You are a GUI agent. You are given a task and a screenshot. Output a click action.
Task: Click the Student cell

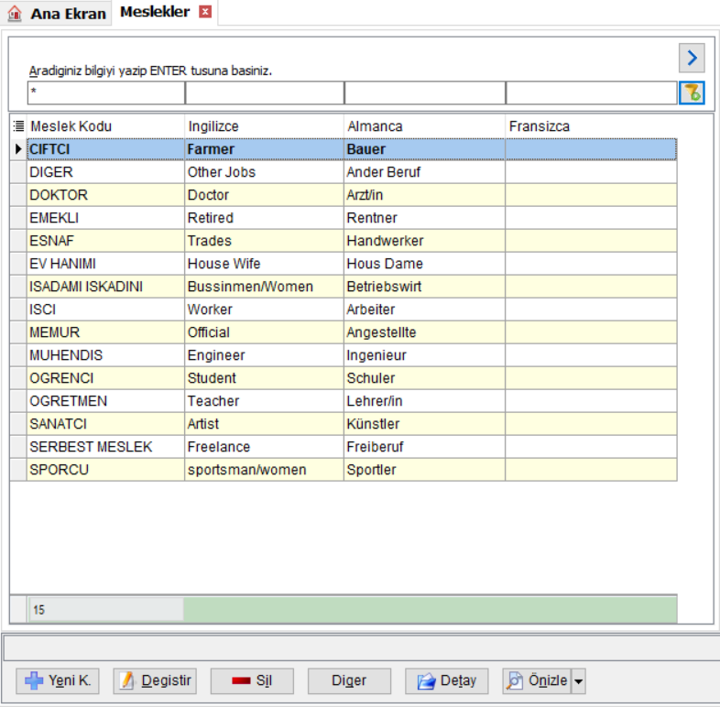click(264, 378)
